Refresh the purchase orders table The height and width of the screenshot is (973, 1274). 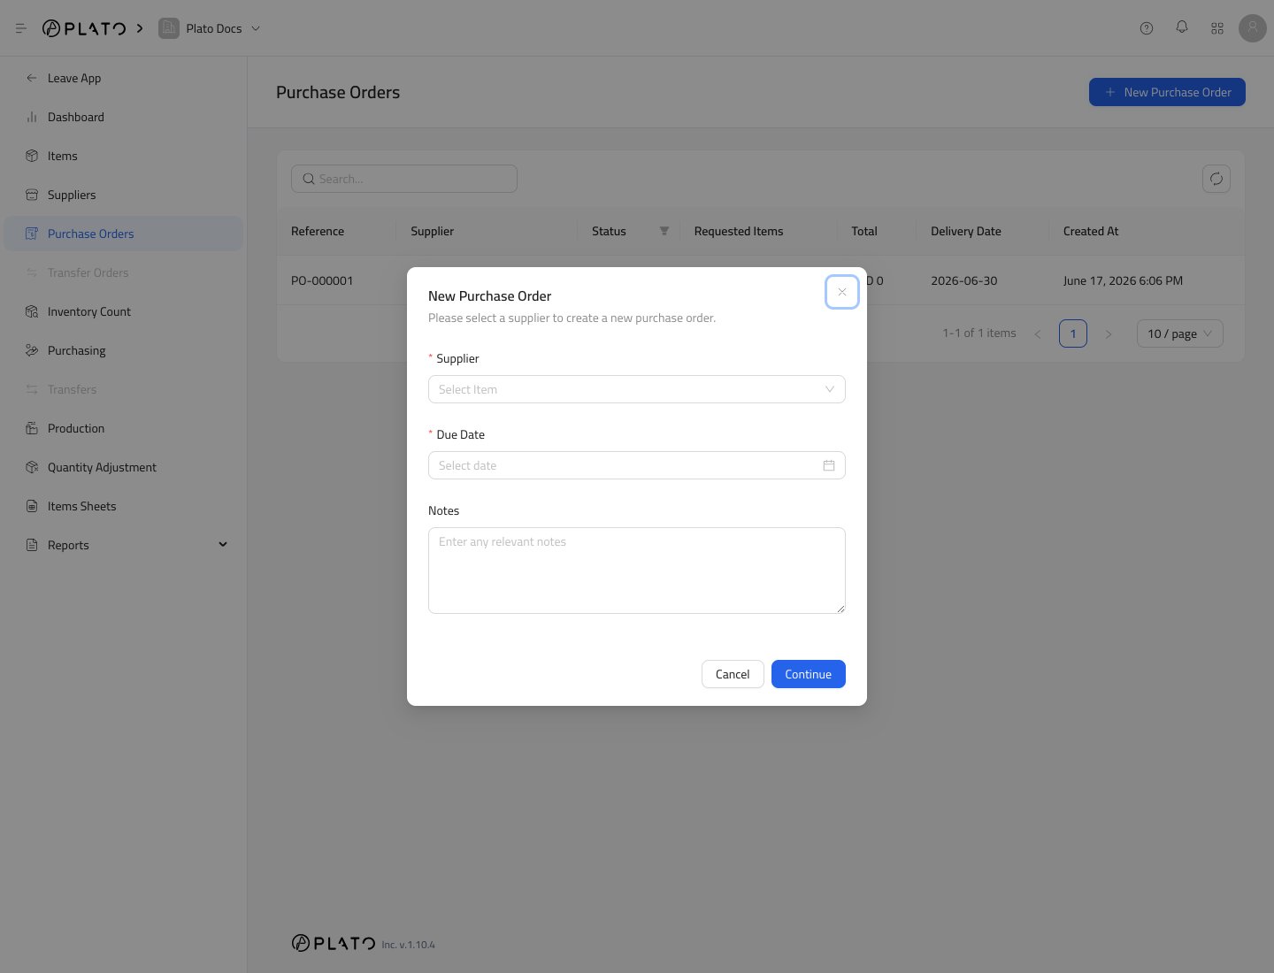(1216, 179)
